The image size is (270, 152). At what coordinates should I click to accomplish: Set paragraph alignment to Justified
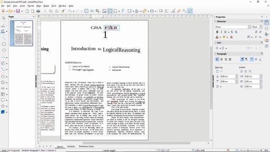point(230,59)
